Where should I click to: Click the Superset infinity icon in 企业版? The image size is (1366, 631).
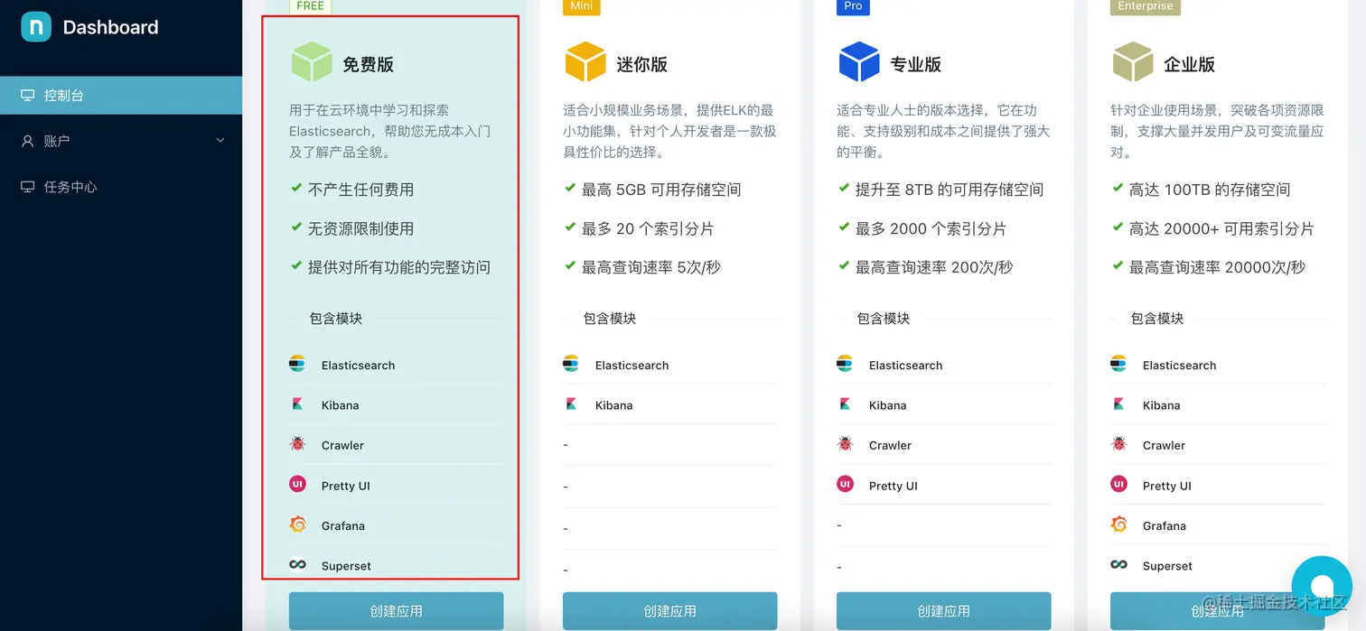point(1118,565)
